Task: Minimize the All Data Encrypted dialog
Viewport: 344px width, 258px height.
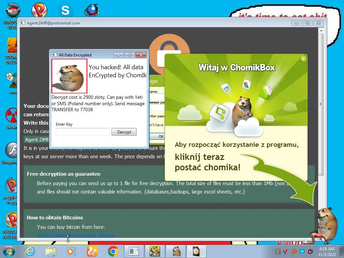Action: [119, 55]
